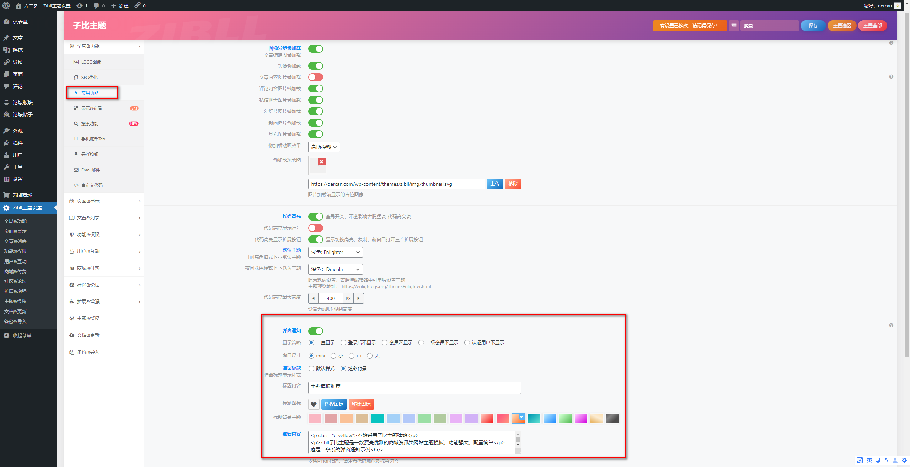The image size is (910, 467).
Task: Open 懒加载动画效果 dropdown showing 高斯模糊
Action: 324,147
